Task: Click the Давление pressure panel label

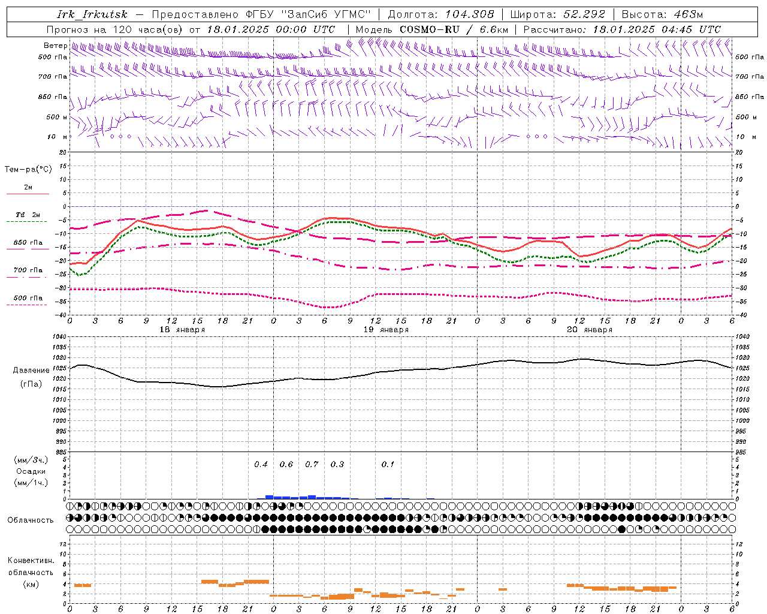Action: (x=31, y=371)
